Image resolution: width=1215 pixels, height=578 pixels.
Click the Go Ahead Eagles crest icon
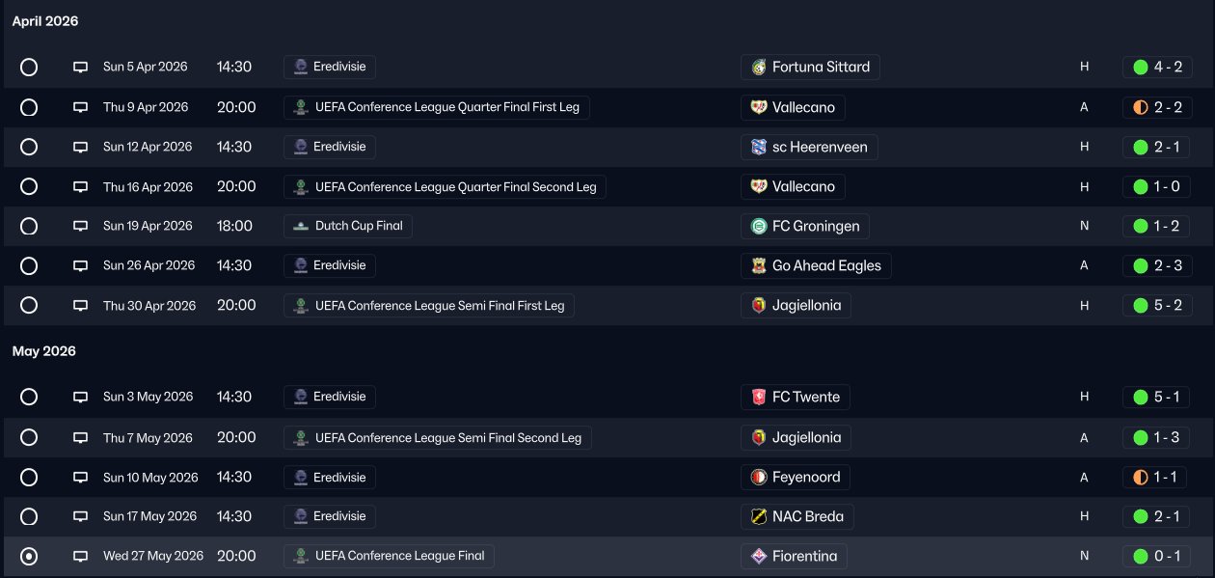[759, 266]
